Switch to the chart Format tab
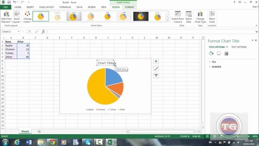This screenshot has height=146, width=259. point(129,7)
